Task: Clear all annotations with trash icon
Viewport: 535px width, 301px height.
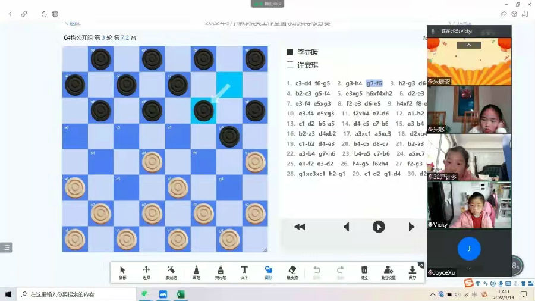Action: tap(364, 272)
